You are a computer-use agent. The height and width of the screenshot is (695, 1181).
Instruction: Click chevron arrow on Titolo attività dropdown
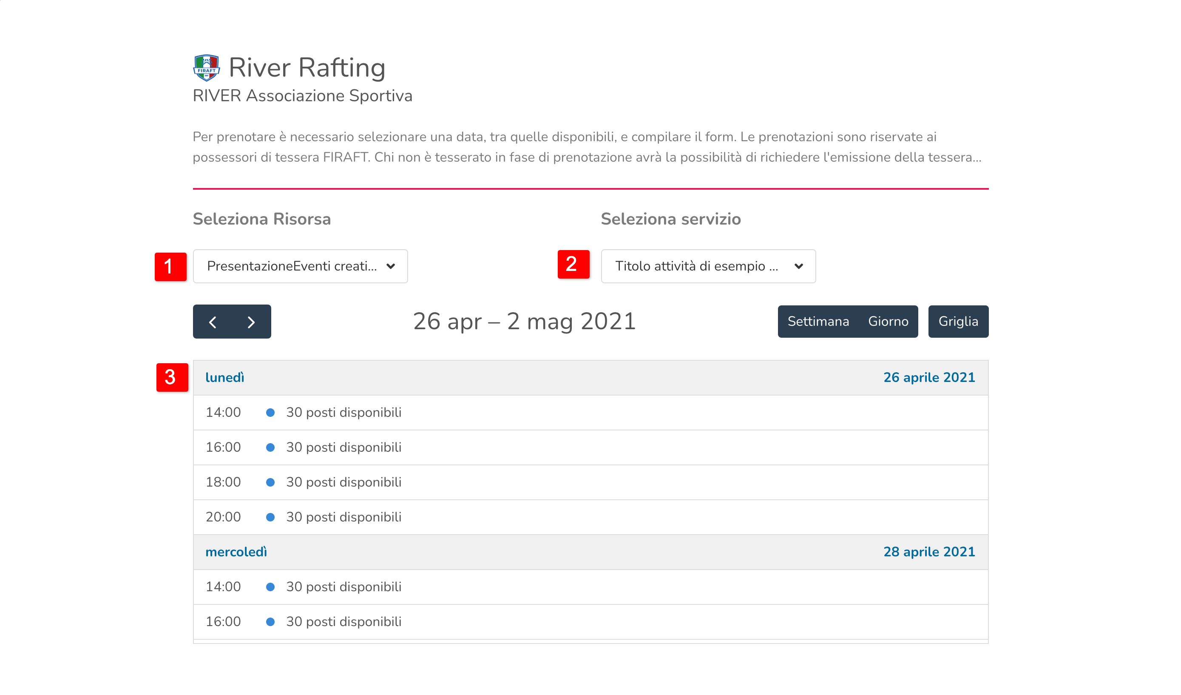tap(799, 266)
